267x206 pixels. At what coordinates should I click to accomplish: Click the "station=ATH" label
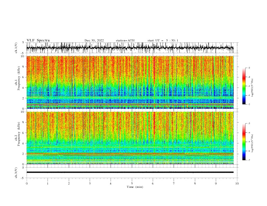click(125, 40)
